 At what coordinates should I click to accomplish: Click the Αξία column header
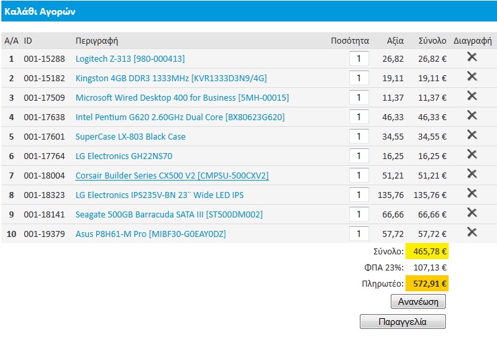pyautogui.click(x=395, y=41)
